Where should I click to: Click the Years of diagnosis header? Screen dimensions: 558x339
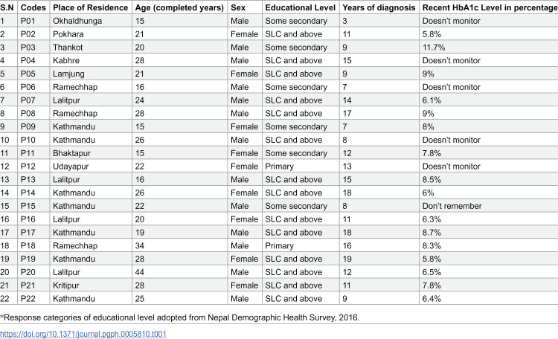(379, 7)
